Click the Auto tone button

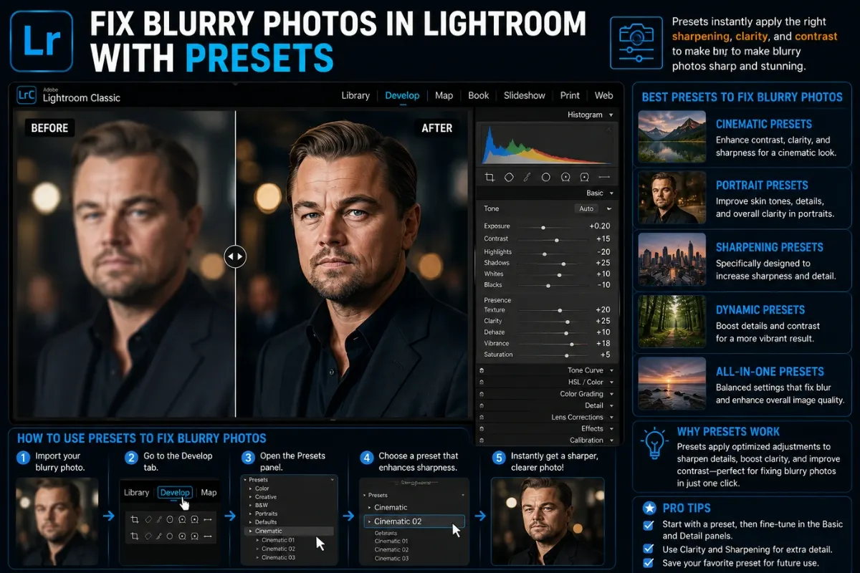[587, 208]
